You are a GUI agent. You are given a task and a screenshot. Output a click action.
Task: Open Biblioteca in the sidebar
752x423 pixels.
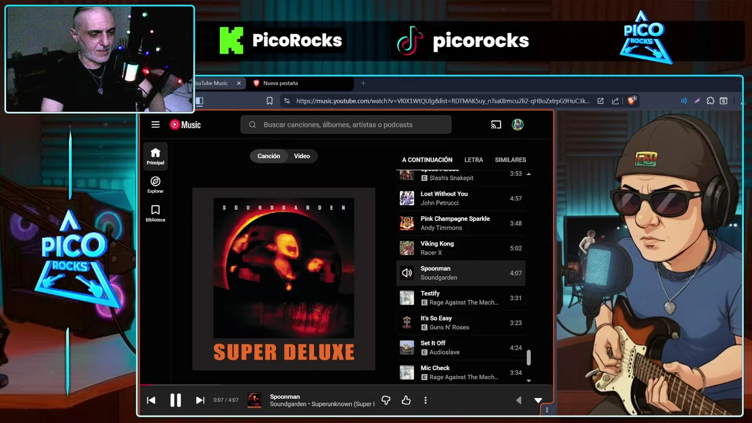(x=155, y=213)
